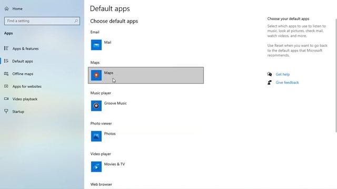This screenshot has width=337, height=189.
Task: Click the Get help chat icon
Action: (270, 74)
